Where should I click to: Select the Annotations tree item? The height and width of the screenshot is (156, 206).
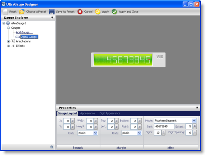23,41
